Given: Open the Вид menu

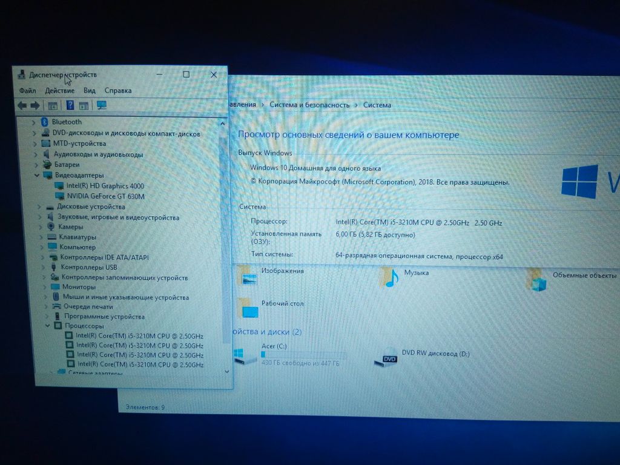Looking at the screenshot, I should (90, 91).
